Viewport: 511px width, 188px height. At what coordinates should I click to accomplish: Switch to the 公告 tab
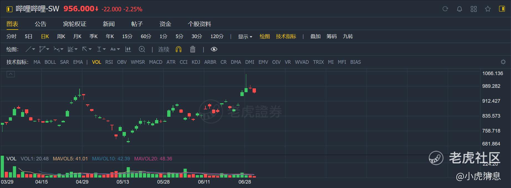pos(40,24)
